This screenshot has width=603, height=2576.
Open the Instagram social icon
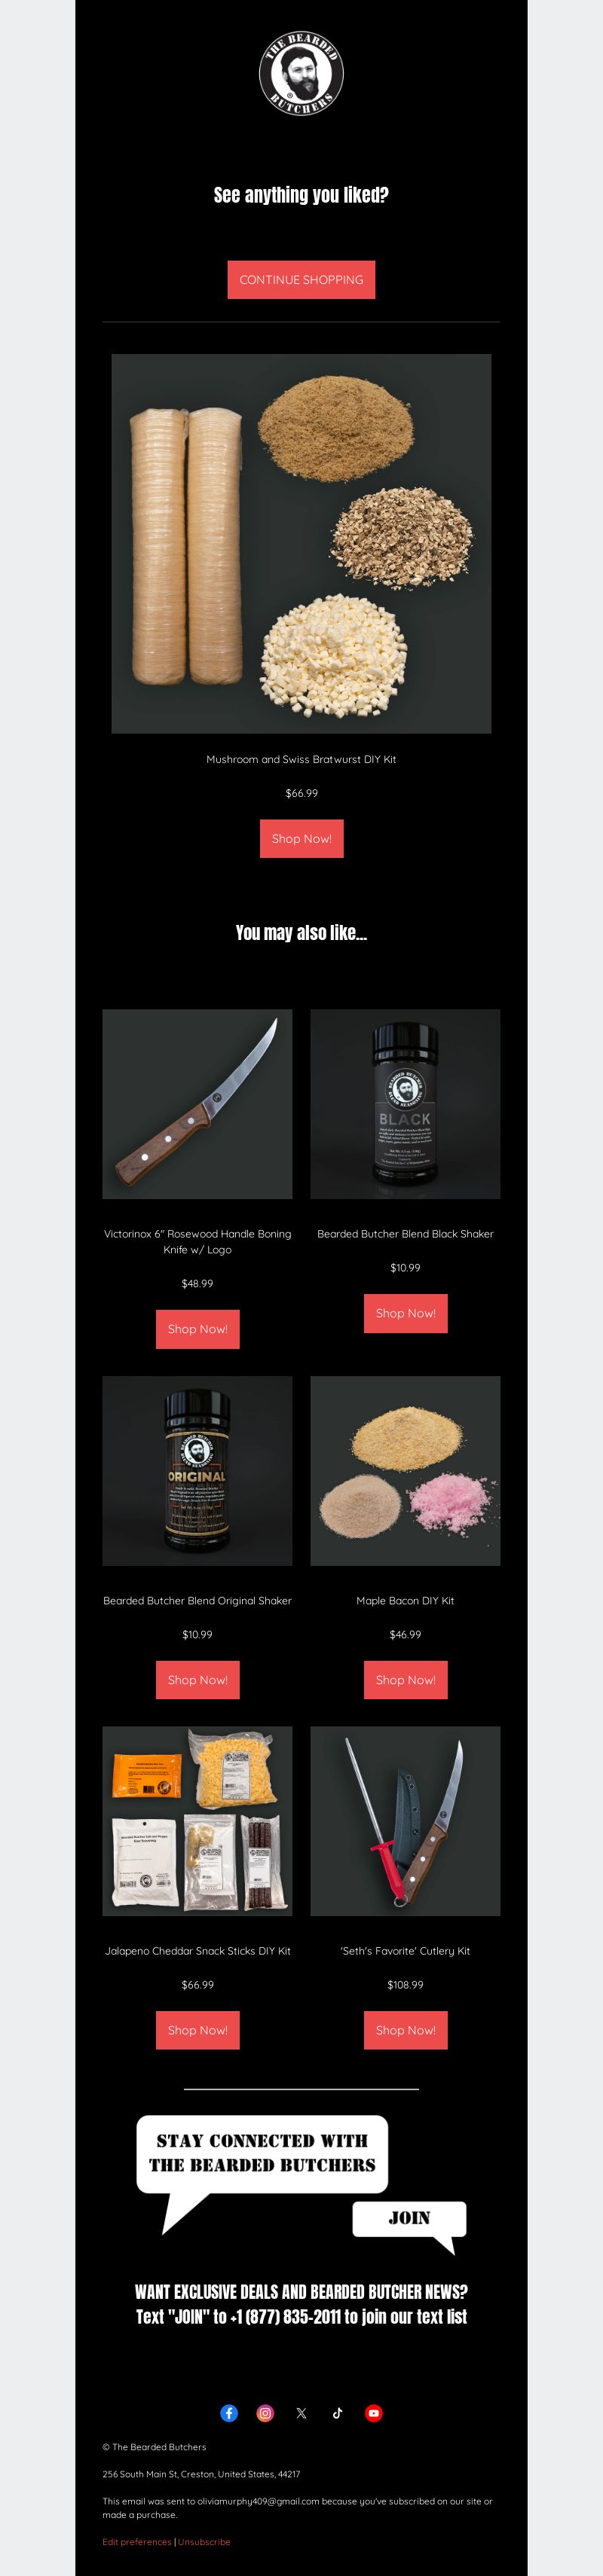[265, 2413]
